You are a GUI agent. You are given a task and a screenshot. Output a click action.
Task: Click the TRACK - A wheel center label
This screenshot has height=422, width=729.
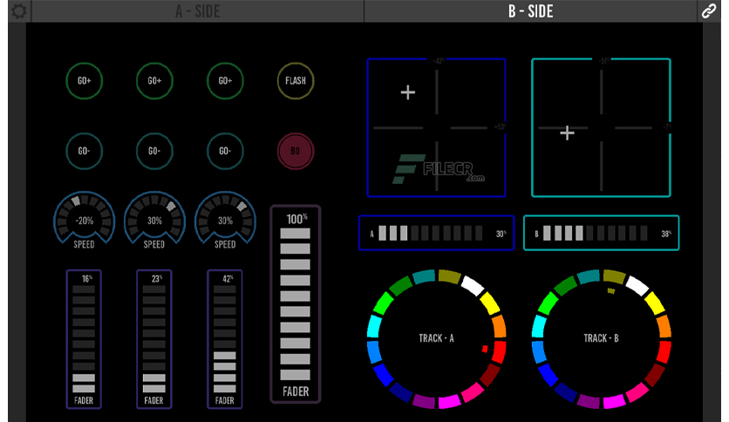point(436,338)
